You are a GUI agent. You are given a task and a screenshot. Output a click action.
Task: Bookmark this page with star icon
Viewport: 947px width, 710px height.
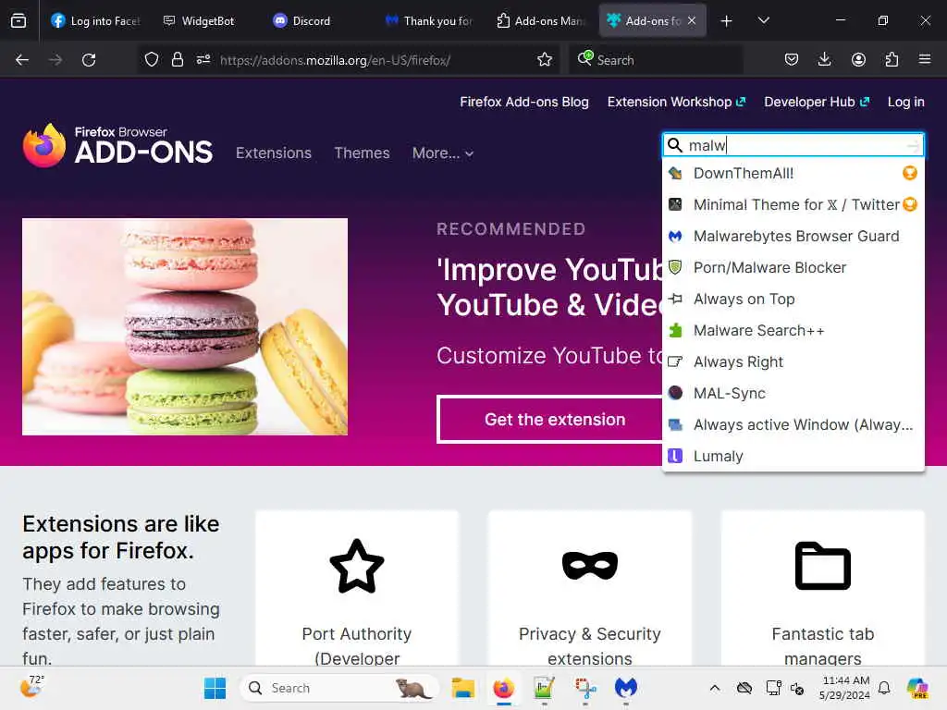click(x=544, y=59)
